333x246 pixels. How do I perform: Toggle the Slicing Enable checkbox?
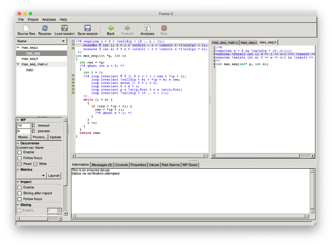tap(19, 211)
